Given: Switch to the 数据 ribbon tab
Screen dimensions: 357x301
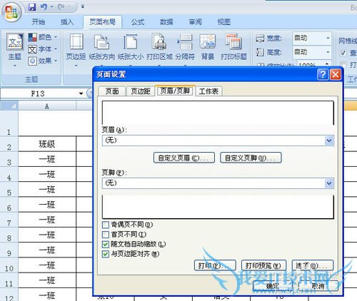Looking at the screenshot, I should point(166,22).
